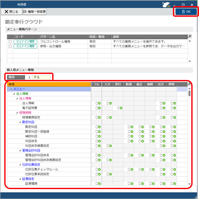199x199 pixels.
Task: Click the permission tree scroll down arrow
Action: [x=190, y=184]
